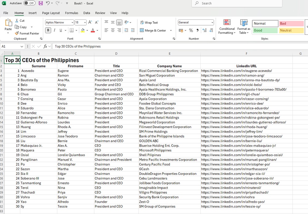Open the General number format dropdown
308x214 pixels.
click(212, 22)
